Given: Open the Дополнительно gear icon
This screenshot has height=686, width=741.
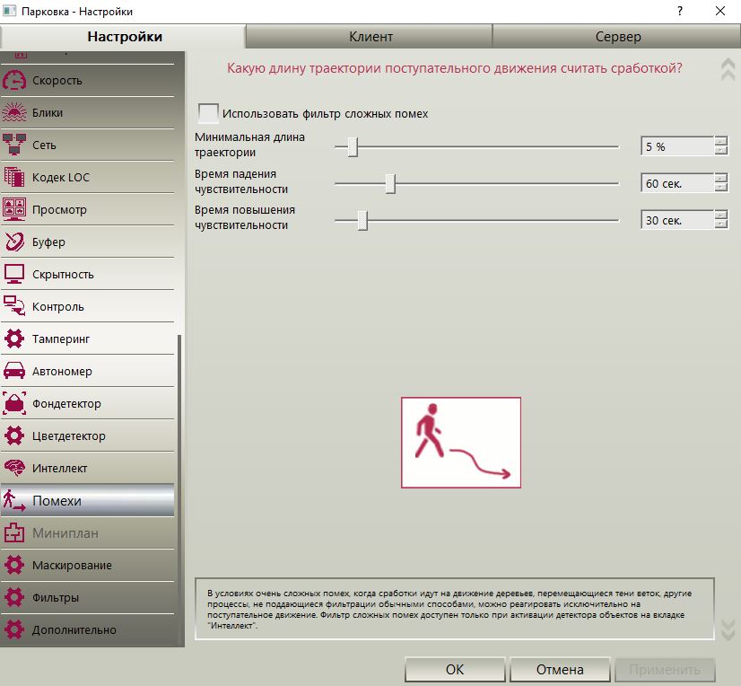Looking at the screenshot, I should point(14,630).
